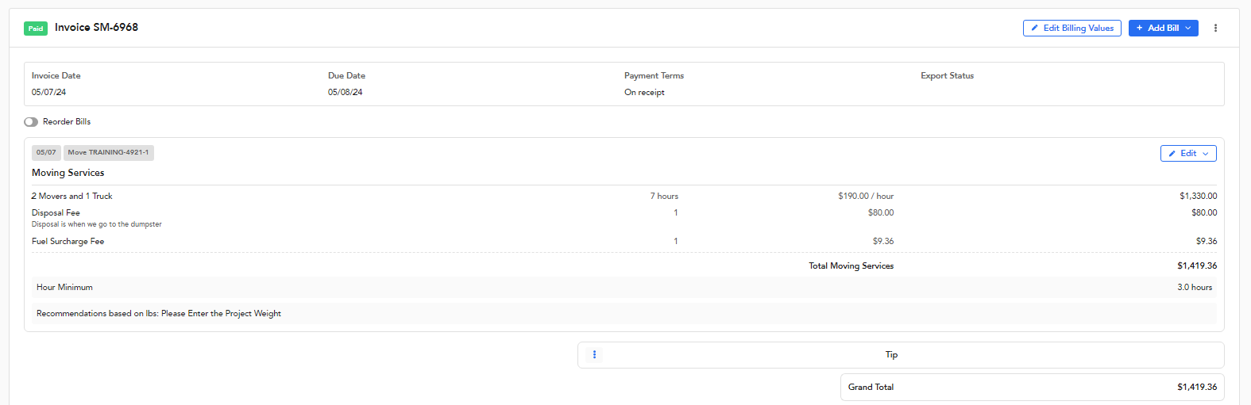Click the Hour Minimum row
1251x405 pixels.
point(624,287)
